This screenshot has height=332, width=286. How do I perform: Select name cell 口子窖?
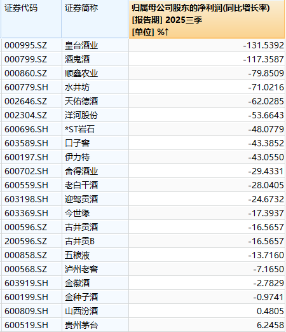95,143
